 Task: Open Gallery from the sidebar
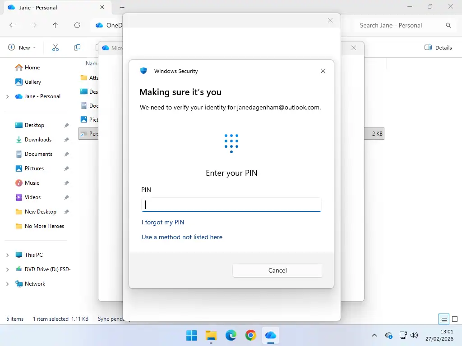[x=32, y=82]
